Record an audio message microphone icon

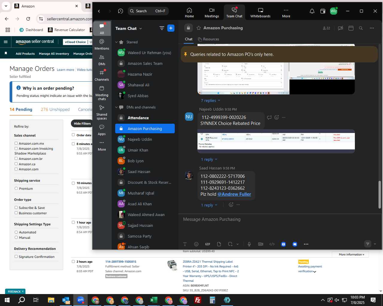coord(249,244)
